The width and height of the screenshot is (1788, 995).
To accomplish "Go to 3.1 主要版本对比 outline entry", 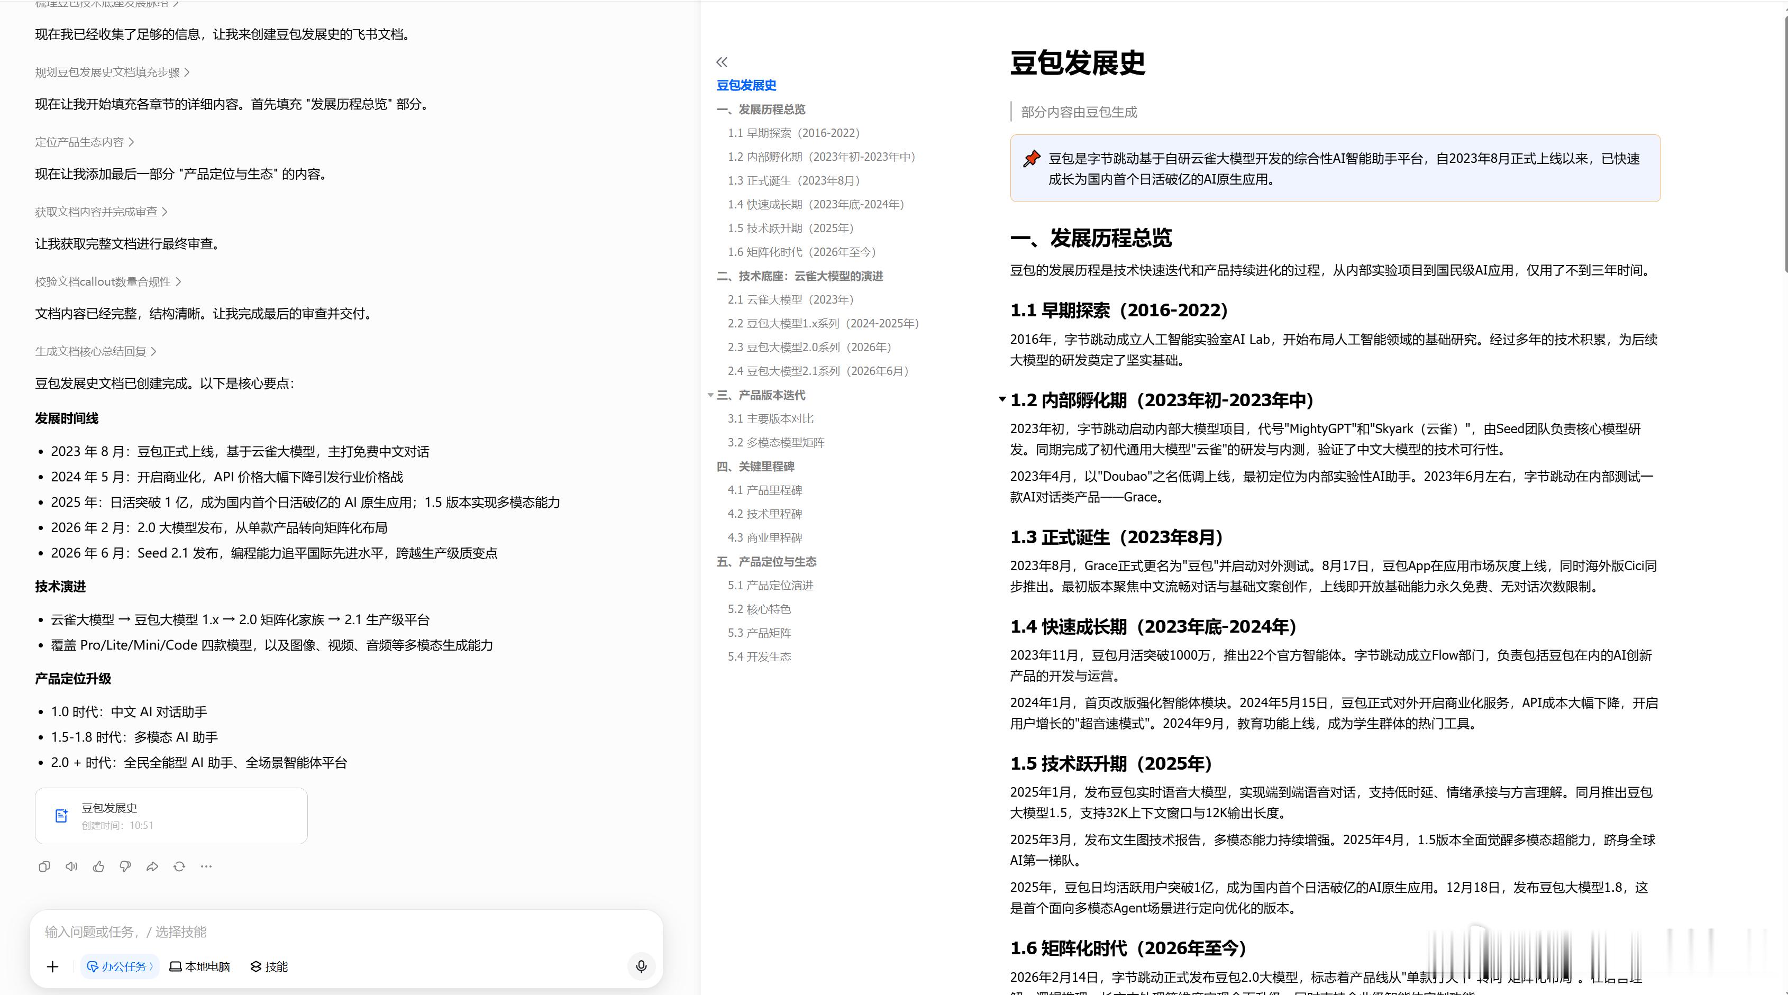I will coord(770,418).
